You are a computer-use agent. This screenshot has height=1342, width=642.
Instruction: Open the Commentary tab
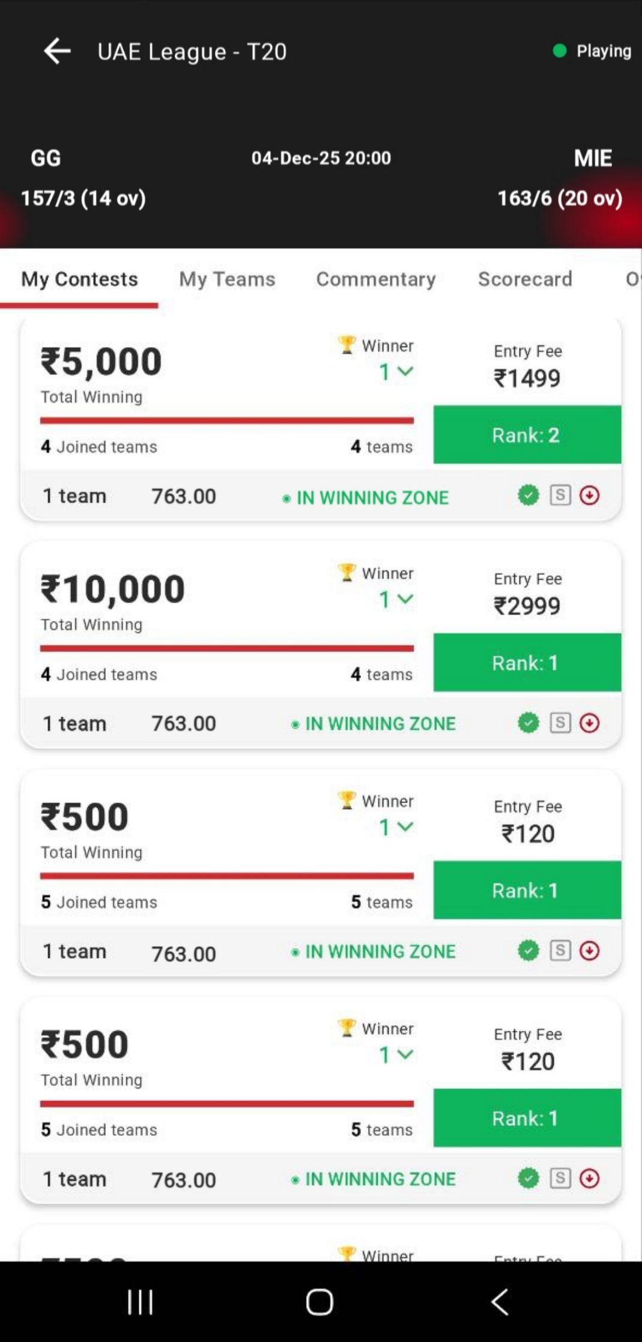pos(376,279)
